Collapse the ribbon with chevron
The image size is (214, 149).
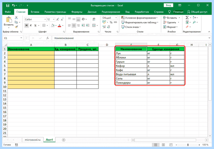point(209,32)
